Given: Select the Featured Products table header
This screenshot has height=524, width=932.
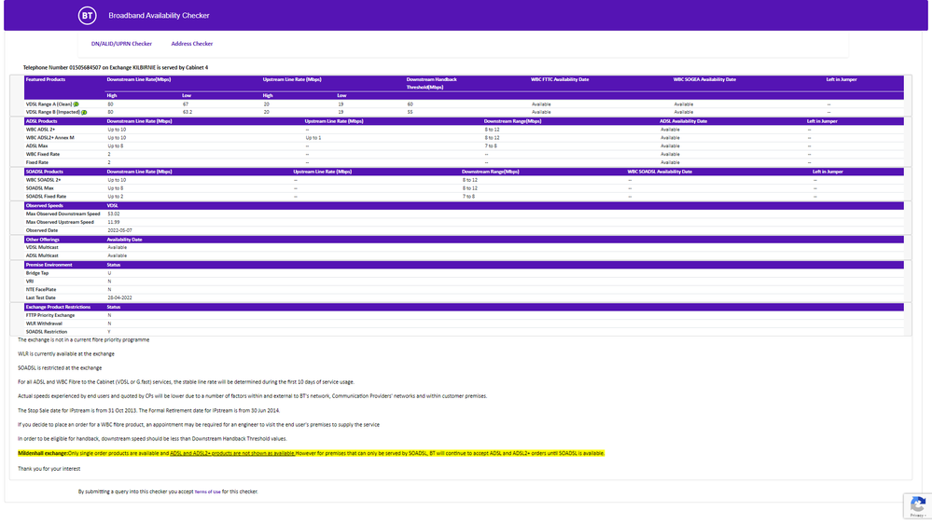Looking at the screenshot, I should click(x=46, y=80).
